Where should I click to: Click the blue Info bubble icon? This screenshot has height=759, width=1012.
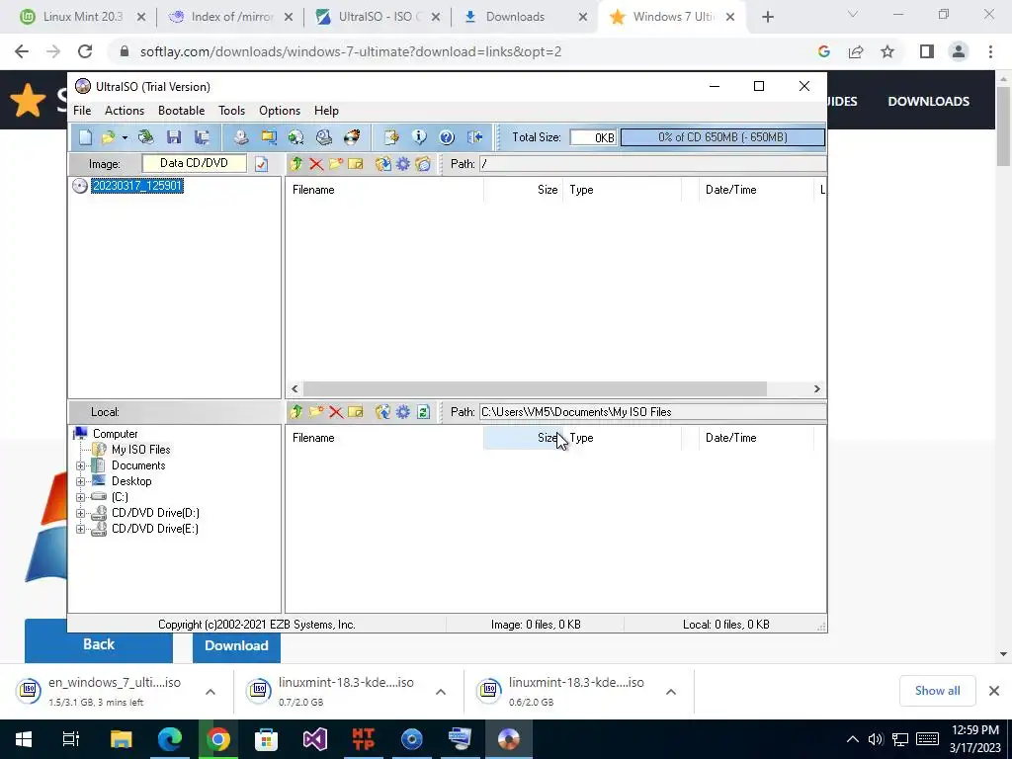tap(419, 136)
